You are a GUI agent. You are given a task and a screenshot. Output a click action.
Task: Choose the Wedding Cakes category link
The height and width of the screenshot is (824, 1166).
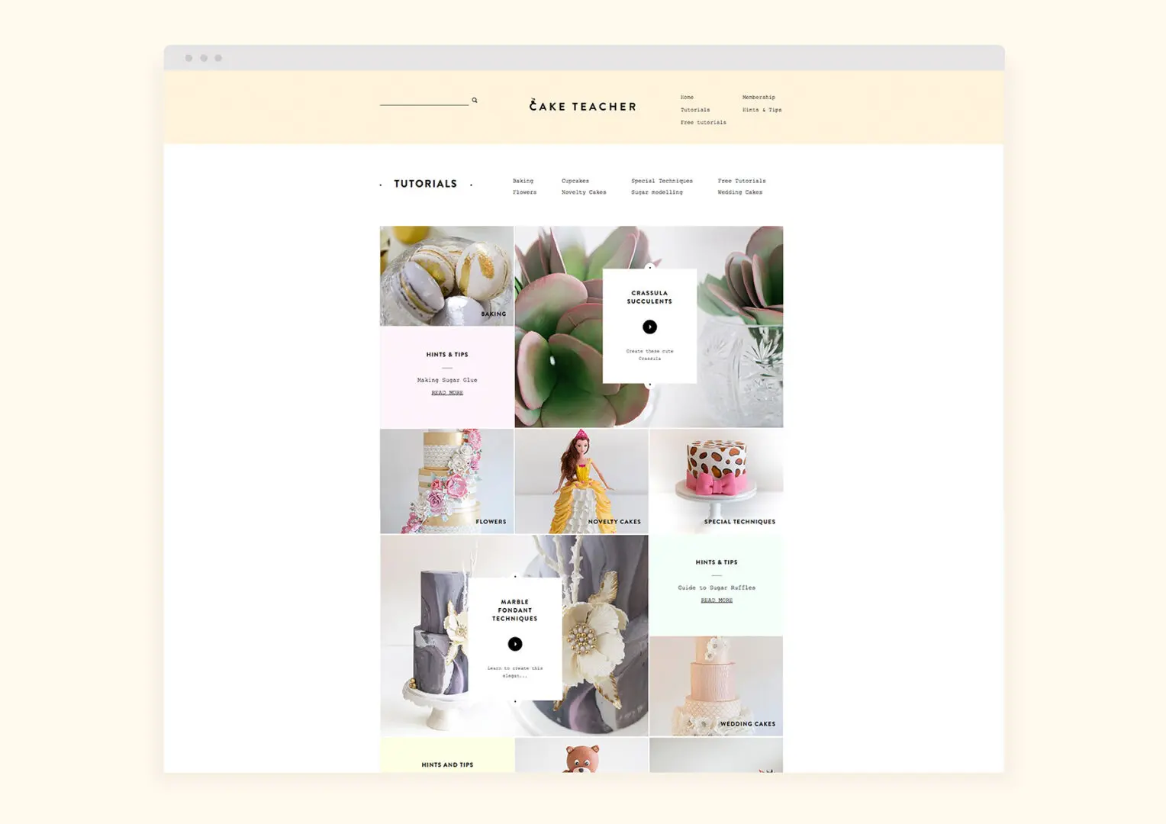pos(739,192)
